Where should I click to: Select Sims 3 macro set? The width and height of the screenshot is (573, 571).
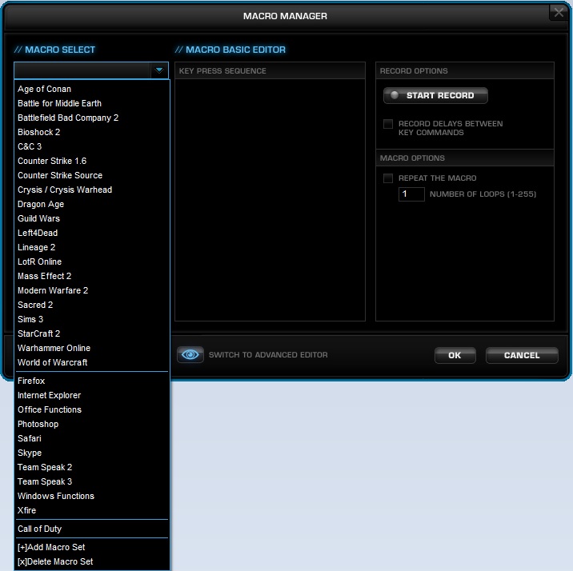pyautogui.click(x=92, y=319)
